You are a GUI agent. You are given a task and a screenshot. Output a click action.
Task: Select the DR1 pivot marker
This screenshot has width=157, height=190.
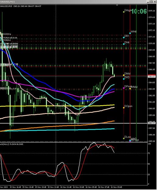pos(124,38)
